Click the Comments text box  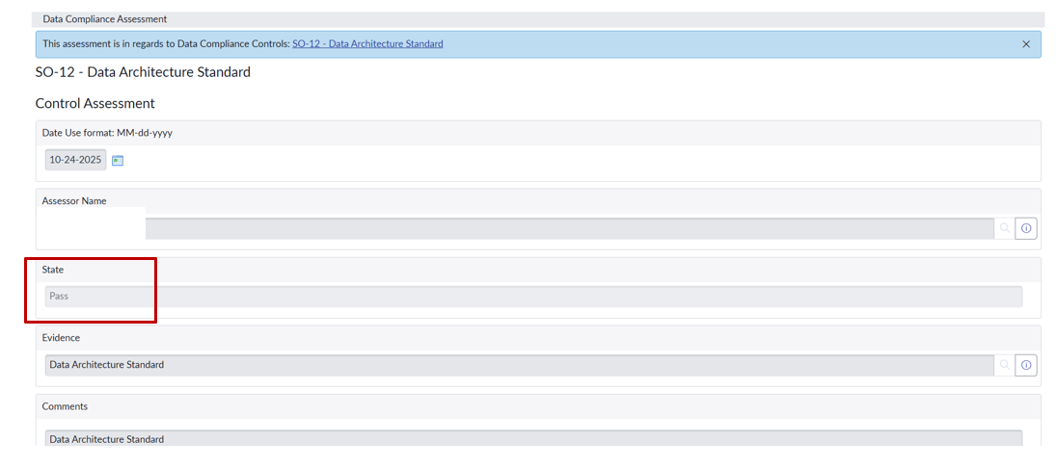[x=532, y=439]
